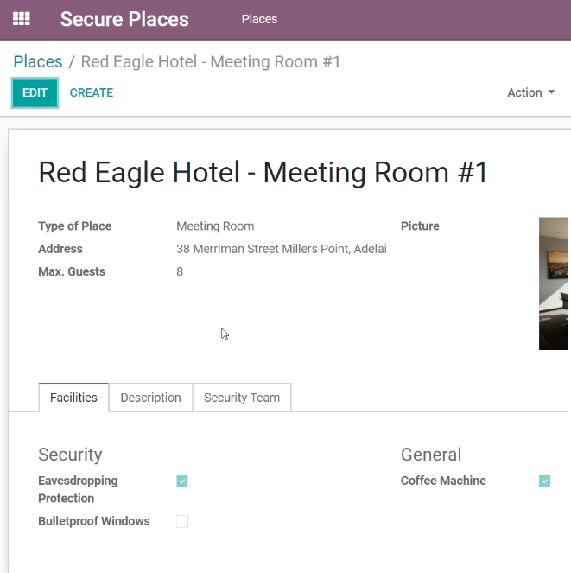
Task: Toggle the Bulletproof Windows checkbox
Action: point(182,521)
